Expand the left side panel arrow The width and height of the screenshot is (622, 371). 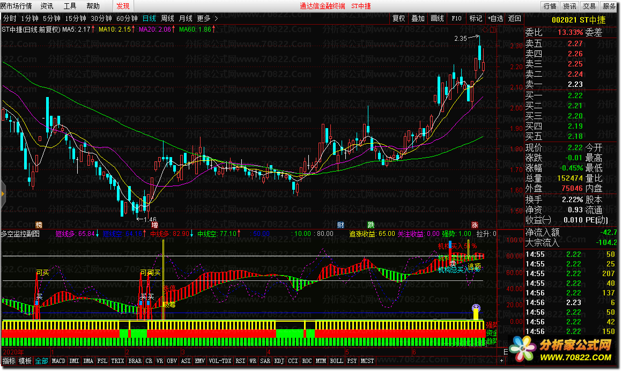click(x=2, y=194)
